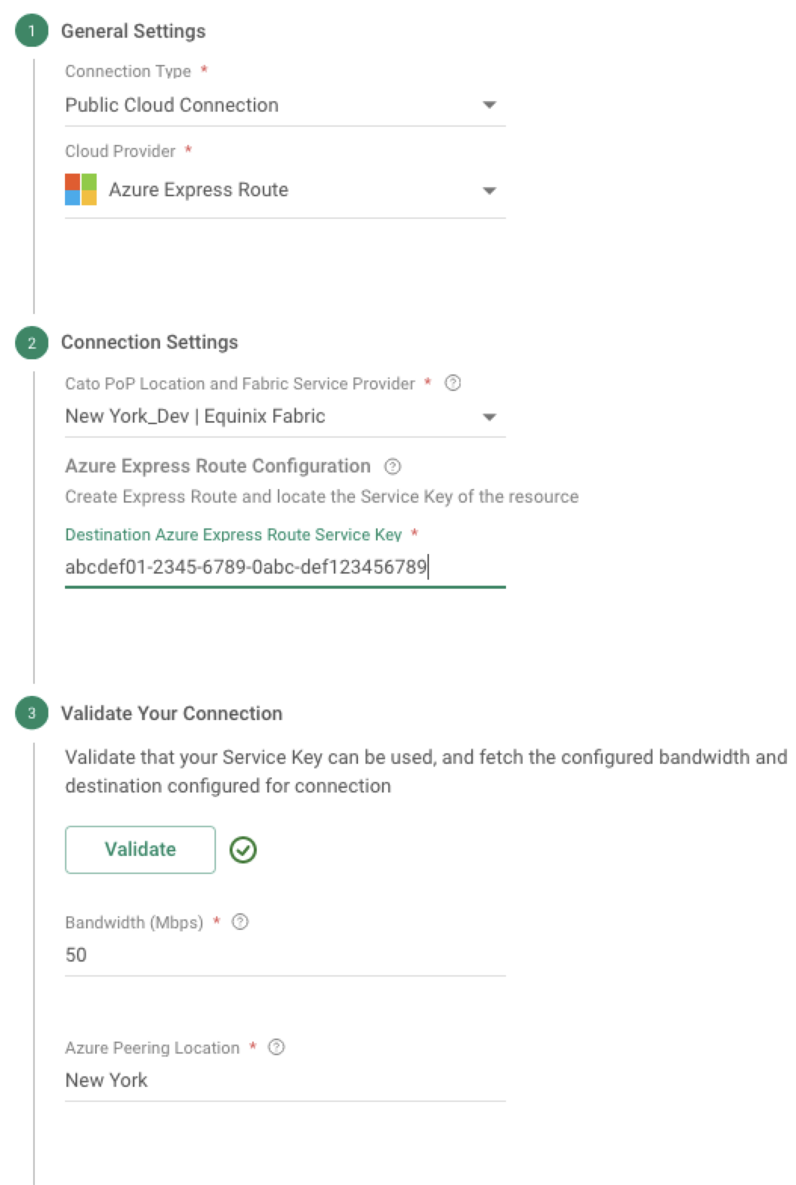Show help for Azure Express Route Configuration
This screenshot has width=796, height=1185.
393,466
